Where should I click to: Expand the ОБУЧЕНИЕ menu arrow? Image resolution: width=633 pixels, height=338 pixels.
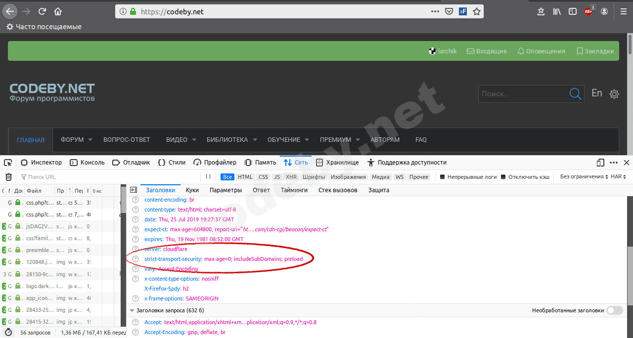coord(307,140)
